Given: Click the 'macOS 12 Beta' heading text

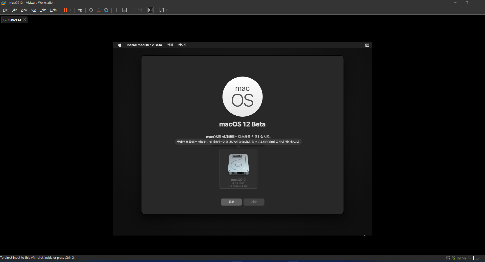Looking at the screenshot, I should tap(242, 124).
